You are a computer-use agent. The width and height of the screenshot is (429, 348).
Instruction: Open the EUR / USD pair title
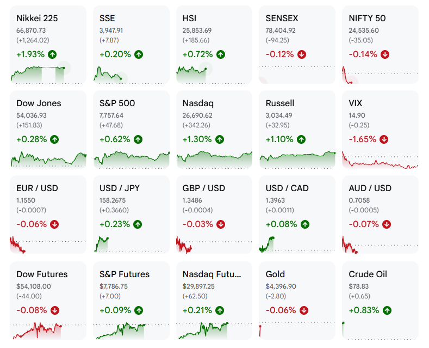click(37, 188)
